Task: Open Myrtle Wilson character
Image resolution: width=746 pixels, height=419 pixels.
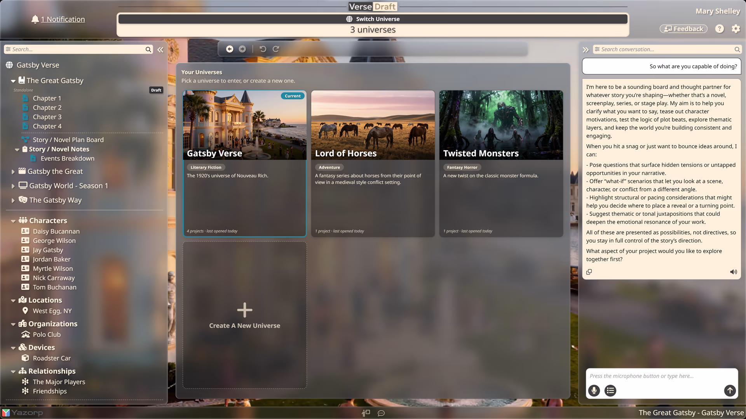Action: 52,268
